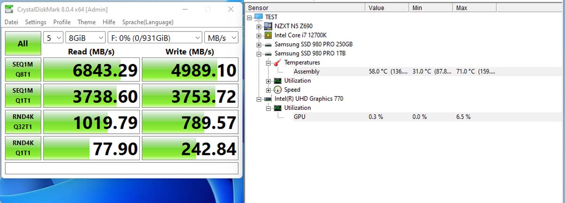Click the 789.57 random write result
Screen dimensions: 565x203
tap(190, 123)
